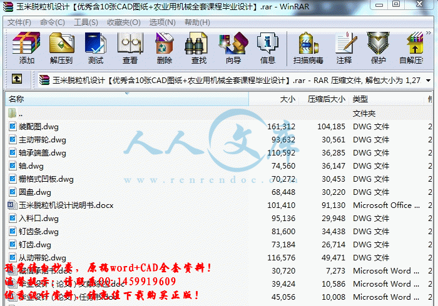Image resolution: width=438 pixels, height=306 pixels.
Task: Click the Extract To (解压到) icon
Action: point(61,47)
